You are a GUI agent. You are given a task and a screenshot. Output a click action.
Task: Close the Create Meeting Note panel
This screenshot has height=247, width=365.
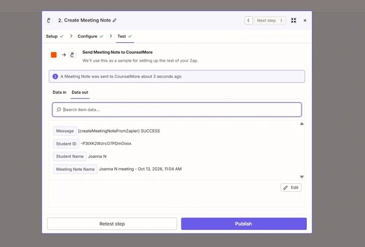(304, 21)
